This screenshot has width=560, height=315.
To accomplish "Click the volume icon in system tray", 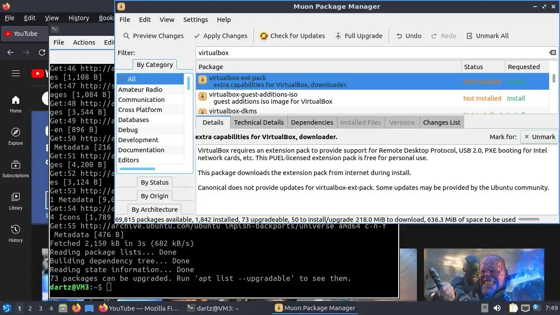I will [497, 308].
